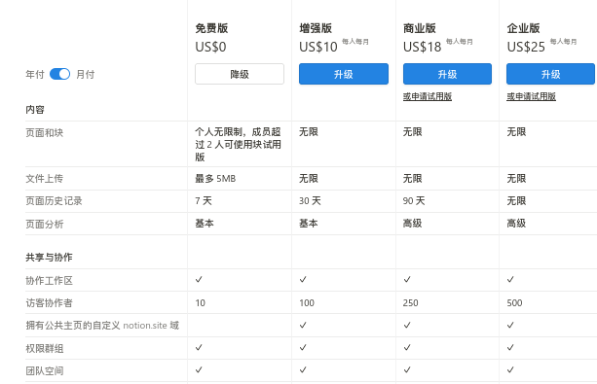Image resolution: width=597 pixels, height=384 pixels.
Task: Select the 年付 label
Action: click(35, 74)
